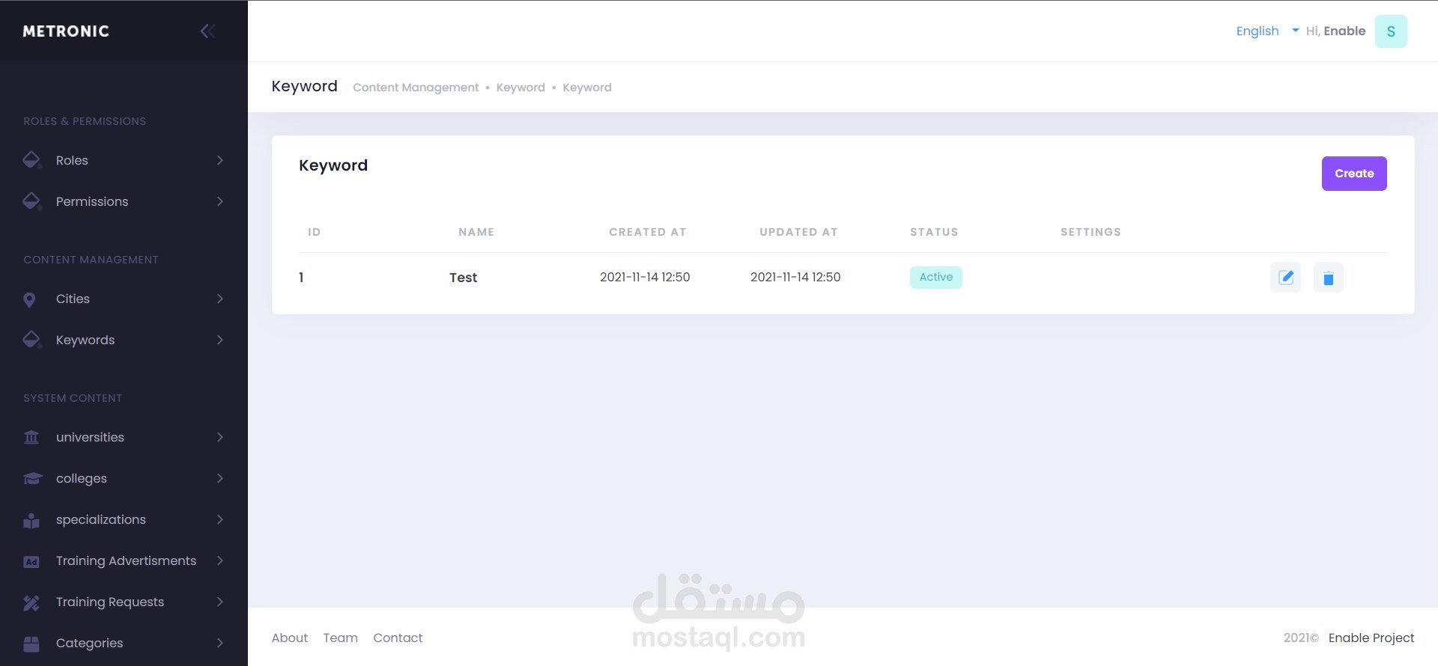The width and height of the screenshot is (1438, 666).
Task: Click the Keywords sidebar icon
Action: pos(31,340)
